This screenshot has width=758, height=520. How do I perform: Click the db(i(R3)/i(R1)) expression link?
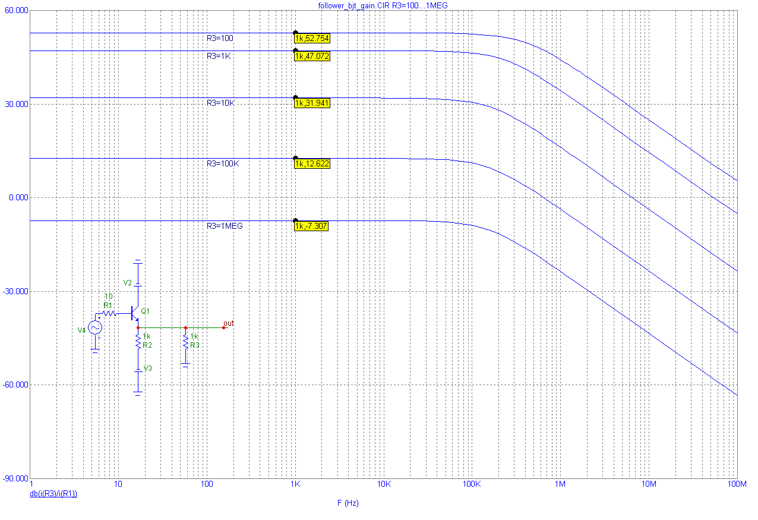pyautogui.click(x=53, y=494)
